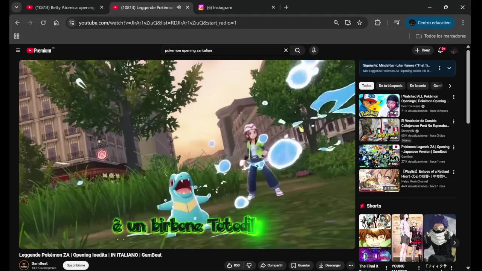482x271 pixels.
Task: Open options for Japanese Version video
Action: click(x=453, y=148)
